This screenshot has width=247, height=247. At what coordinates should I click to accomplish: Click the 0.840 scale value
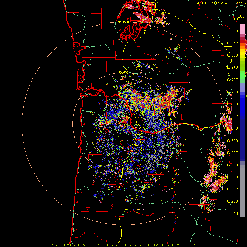(x=232, y=68)
